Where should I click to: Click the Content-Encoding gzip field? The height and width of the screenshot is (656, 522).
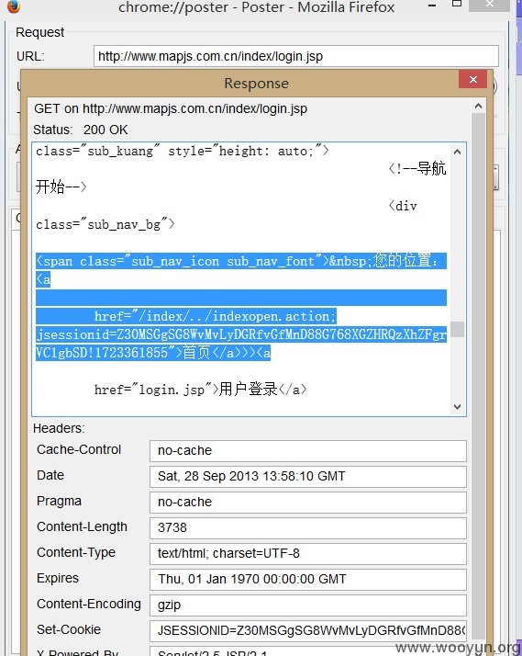pyautogui.click(x=307, y=605)
